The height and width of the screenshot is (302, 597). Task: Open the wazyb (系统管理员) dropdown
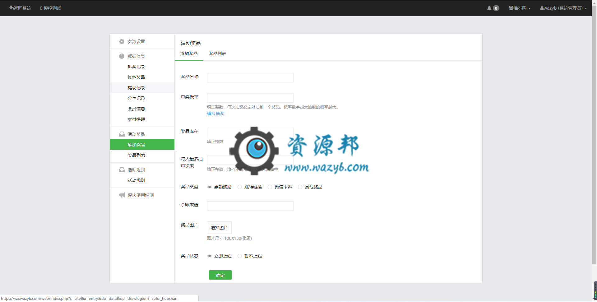[563, 8]
